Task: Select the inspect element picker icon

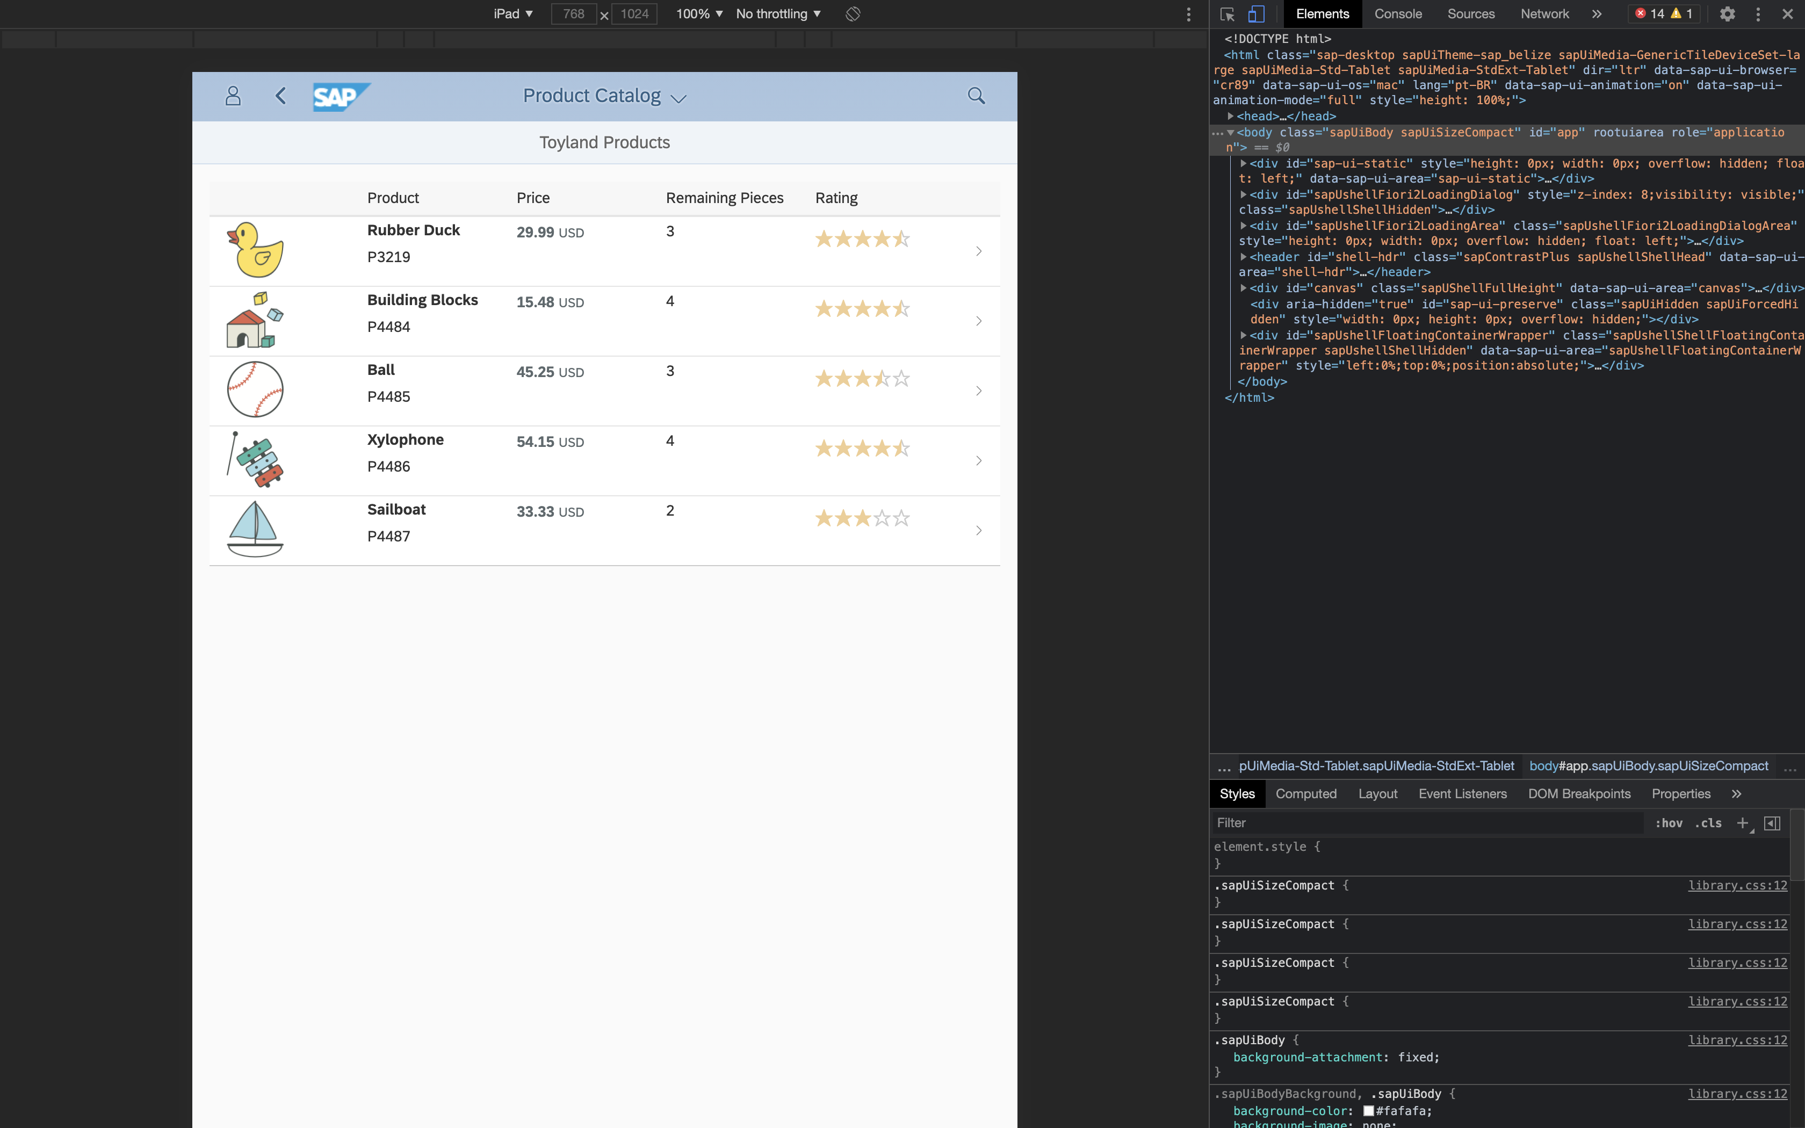Action: click(1227, 14)
